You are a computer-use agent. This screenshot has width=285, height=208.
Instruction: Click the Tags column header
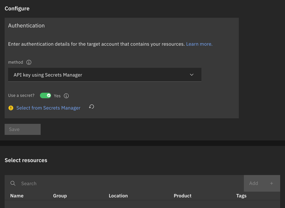241,196
